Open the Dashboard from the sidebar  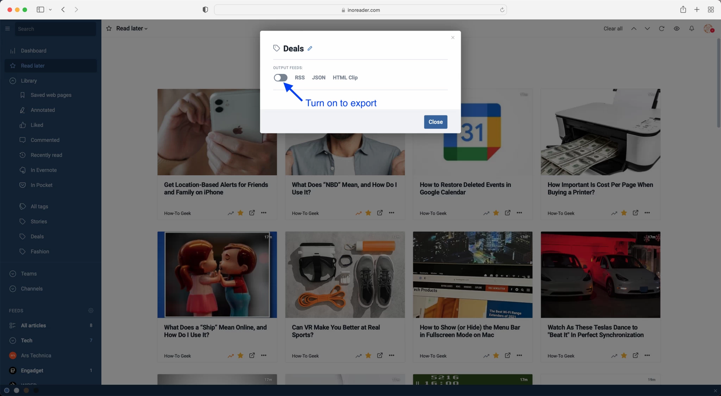point(33,51)
